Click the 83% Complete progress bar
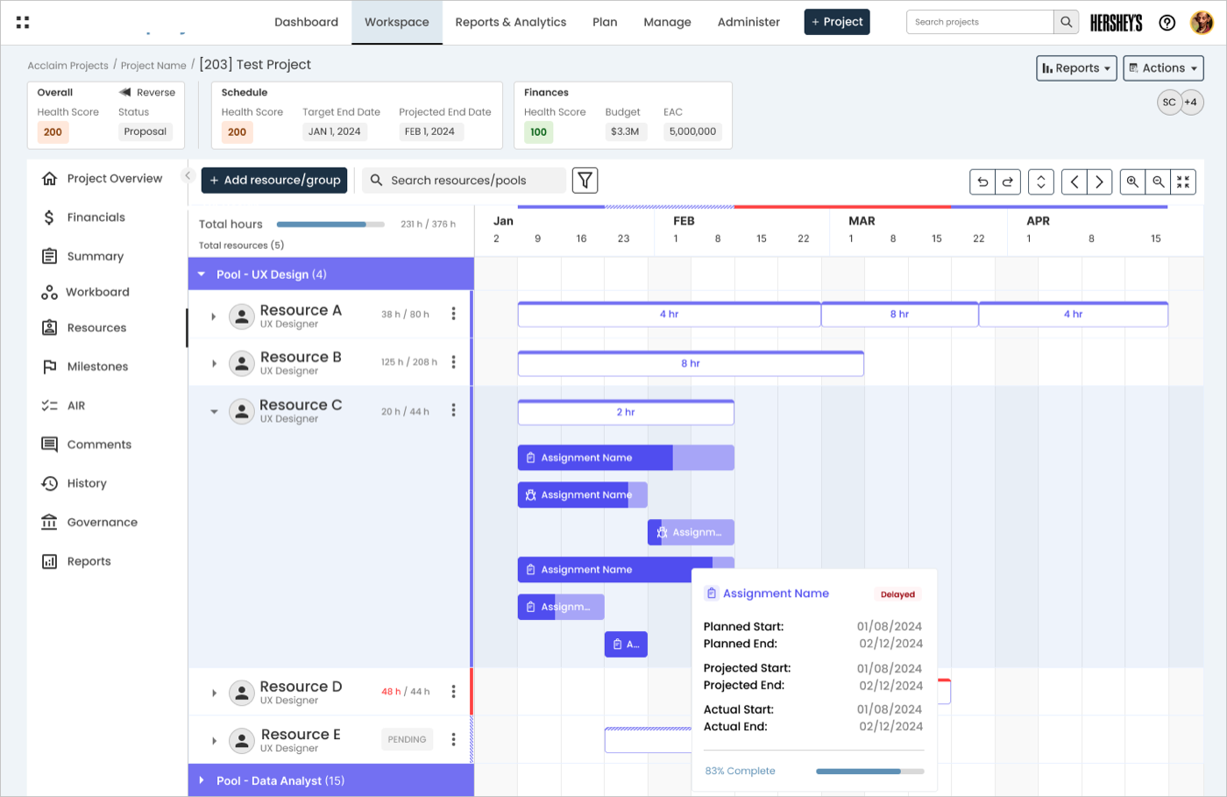Screen dimensions: 1227x797 [x=869, y=772]
